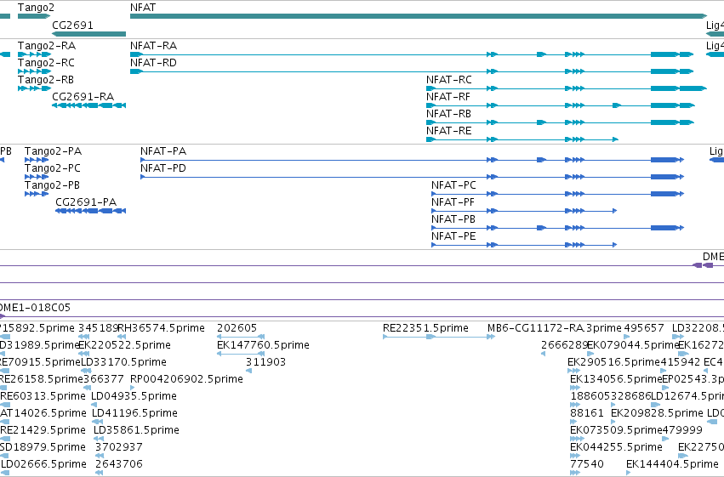Select the Tango2 gene label

36,8
